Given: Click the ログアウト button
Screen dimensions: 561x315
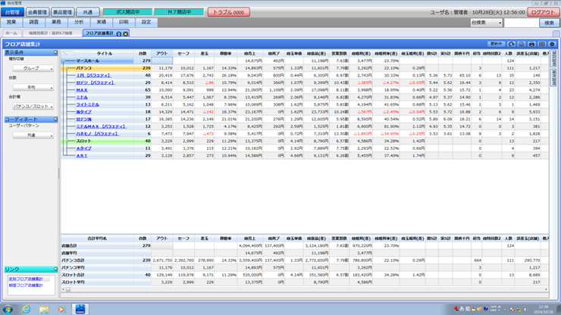Looking at the screenshot, I should 543,12.
